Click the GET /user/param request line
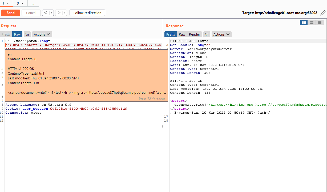Image resolution: width=327 pixels, height=192 pixels. point(27,41)
